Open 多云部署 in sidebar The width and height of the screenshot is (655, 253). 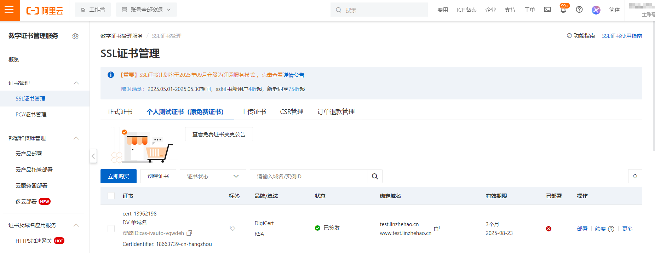[x=26, y=201]
